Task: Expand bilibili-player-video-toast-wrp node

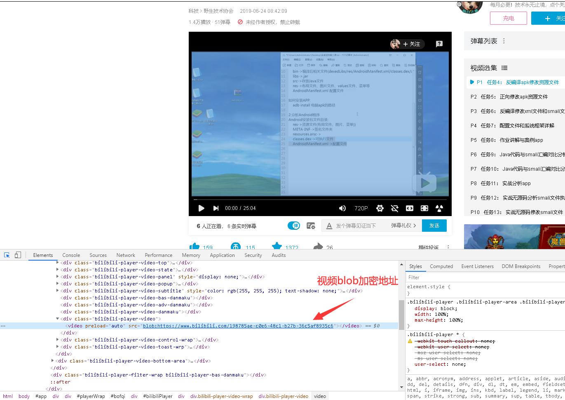Action: point(57,347)
